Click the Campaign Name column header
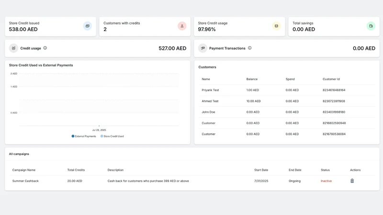Image resolution: width=383 pixels, height=215 pixels. tap(24, 170)
